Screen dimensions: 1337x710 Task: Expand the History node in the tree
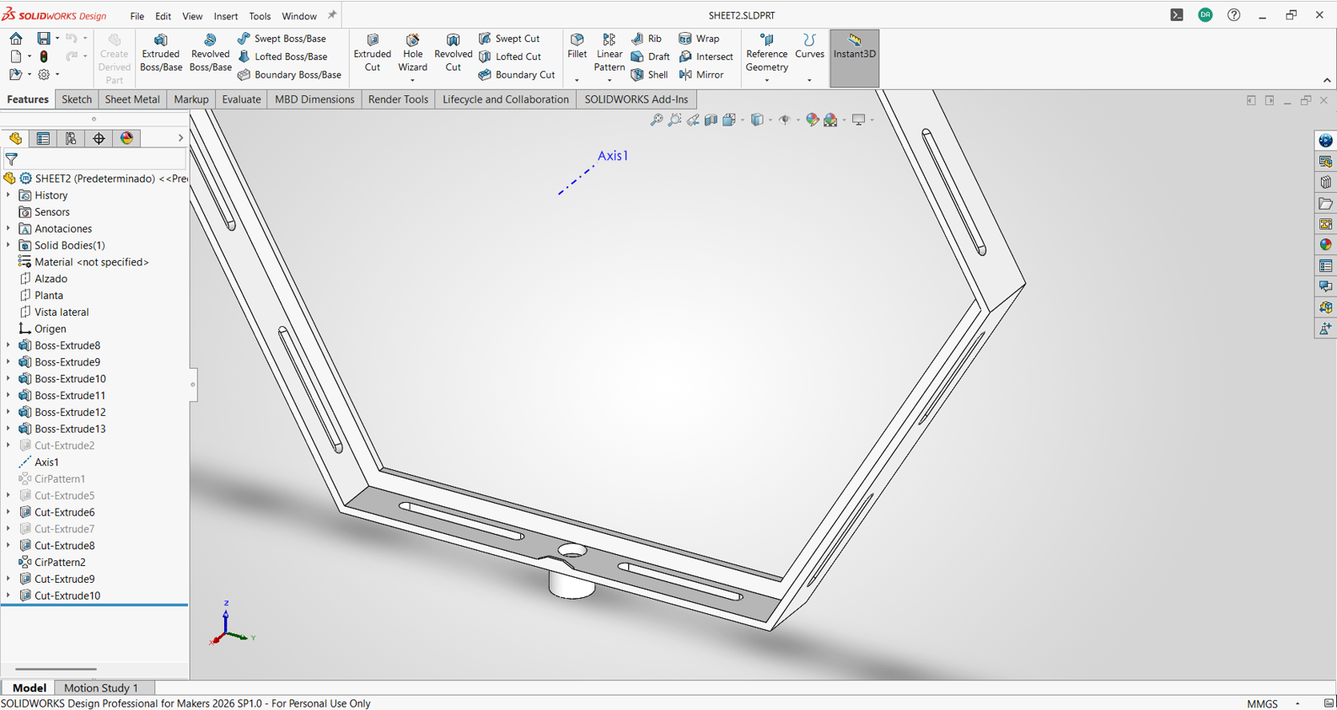pyautogui.click(x=8, y=195)
